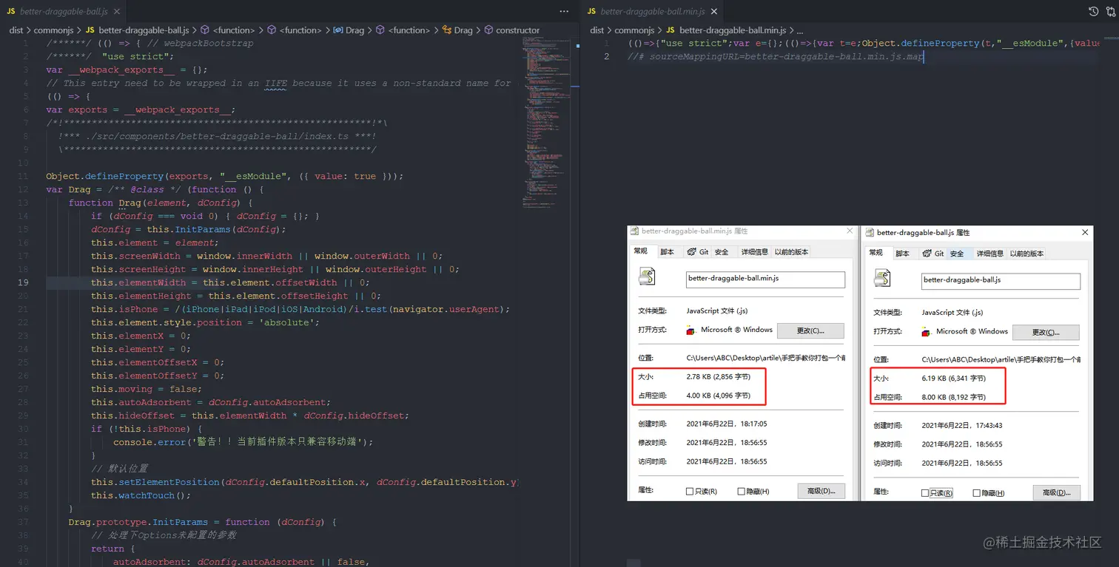Screen dimensions: 1119x567
Task: Expand 'dist' breadcrumb in better-draggable-ball.js editor
Action: pos(16,30)
